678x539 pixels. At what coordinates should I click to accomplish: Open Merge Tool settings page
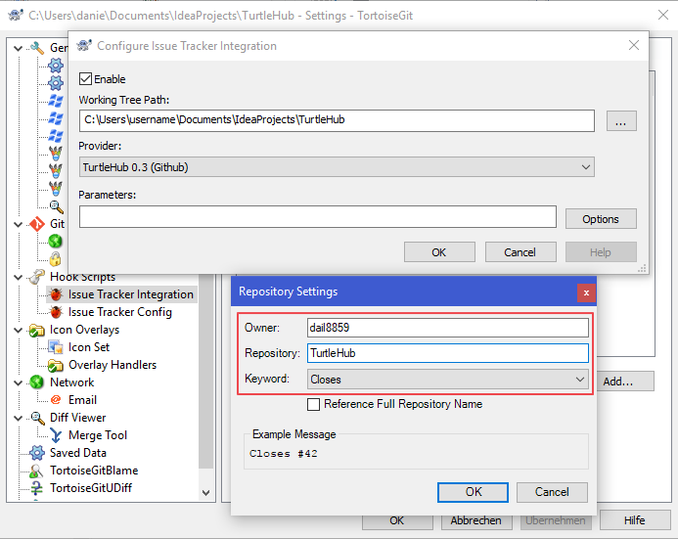98,435
